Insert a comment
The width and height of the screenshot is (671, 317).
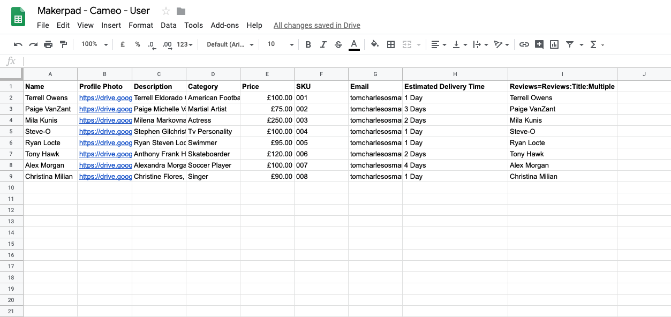[539, 44]
